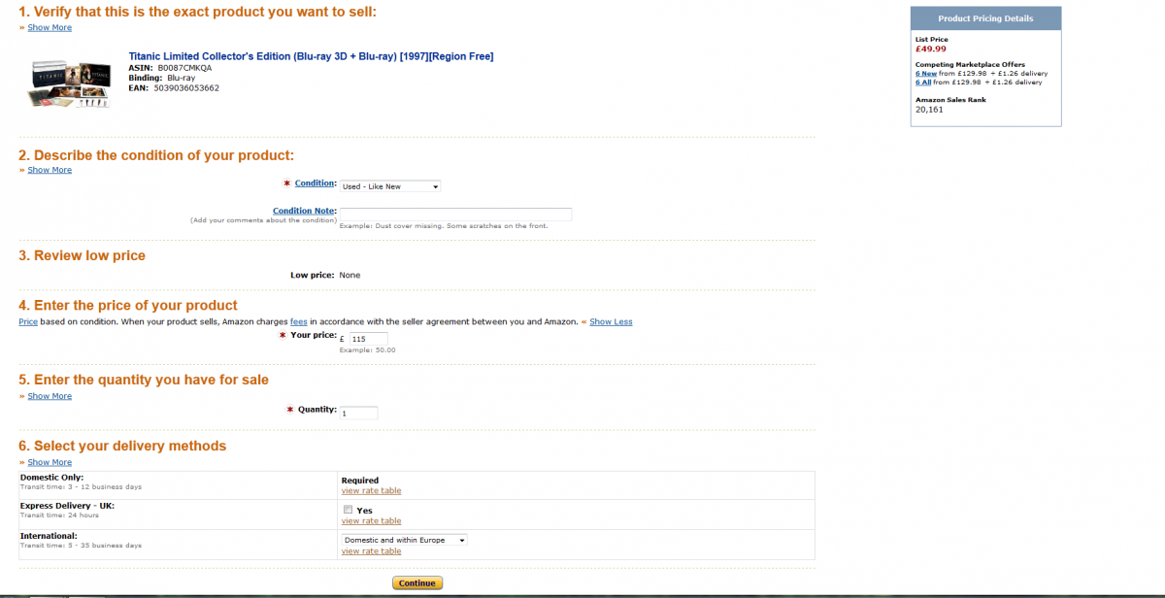Enable the Express Delivery UK Yes checkbox

point(347,510)
